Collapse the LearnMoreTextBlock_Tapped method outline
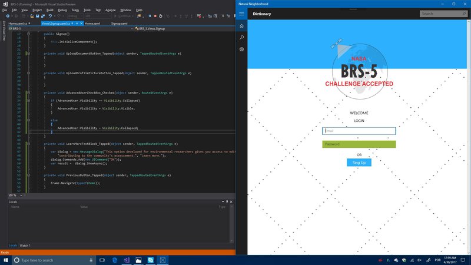The image size is (471, 265). coord(28,144)
